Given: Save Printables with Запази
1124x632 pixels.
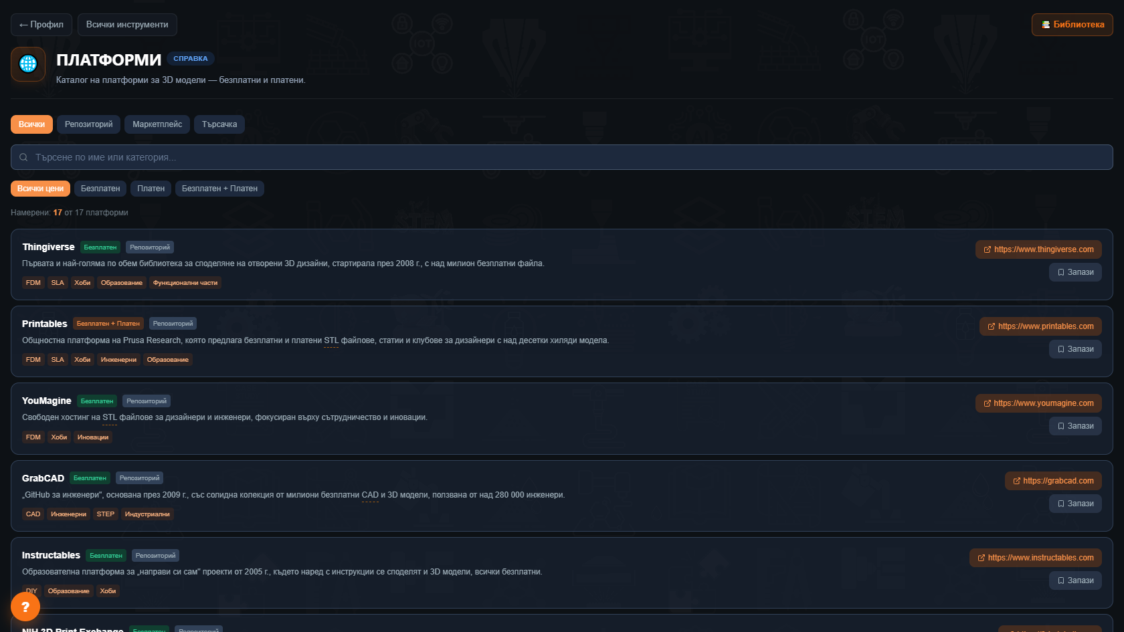Looking at the screenshot, I should (x=1075, y=349).
